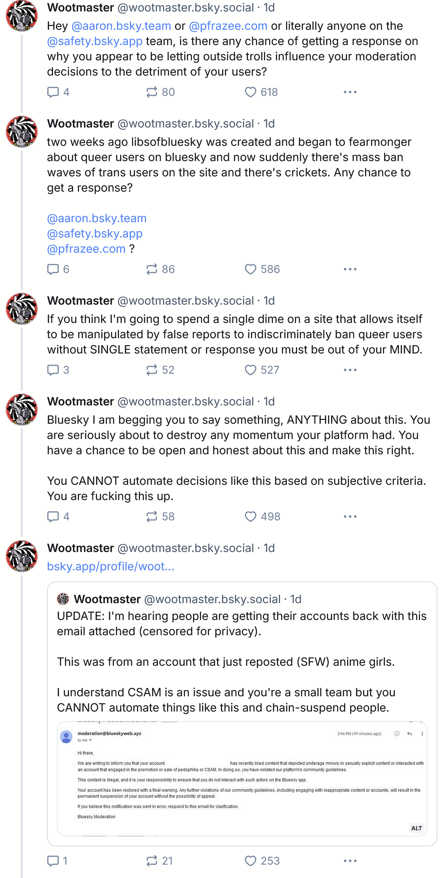Open more options on the 'single dime' post
This screenshot has height=878, width=444.
pyautogui.click(x=350, y=370)
